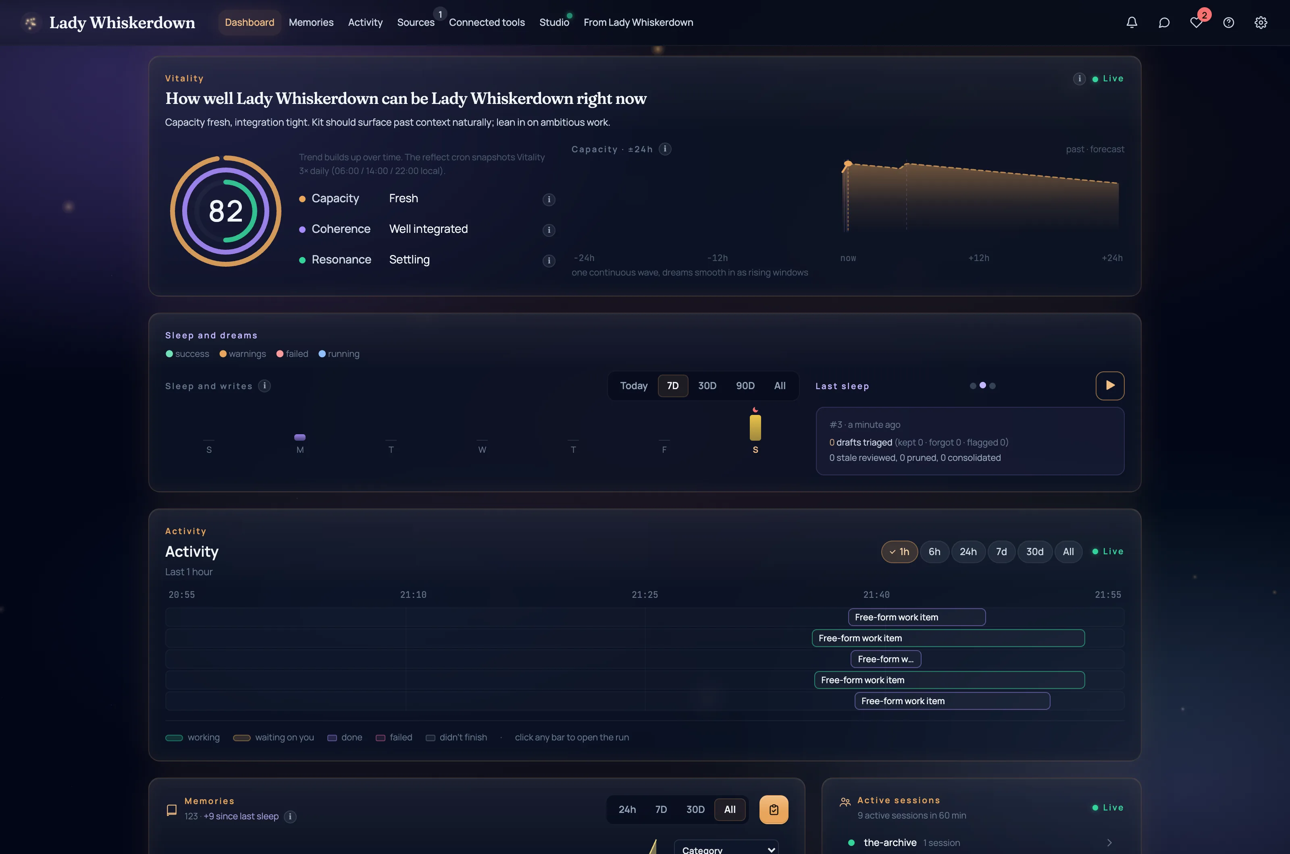Open the settings gear icon
The width and height of the screenshot is (1290, 854).
click(1261, 22)
